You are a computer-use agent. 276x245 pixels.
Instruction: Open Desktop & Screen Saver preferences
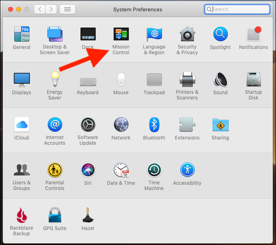(55, 34)
